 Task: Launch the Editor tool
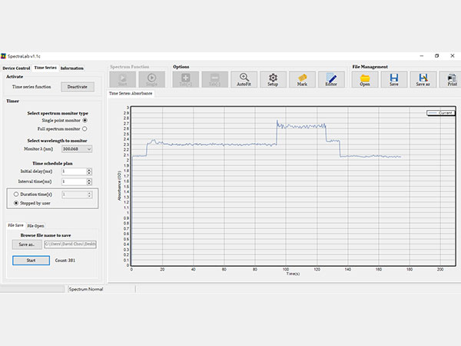tap(331, 79)
